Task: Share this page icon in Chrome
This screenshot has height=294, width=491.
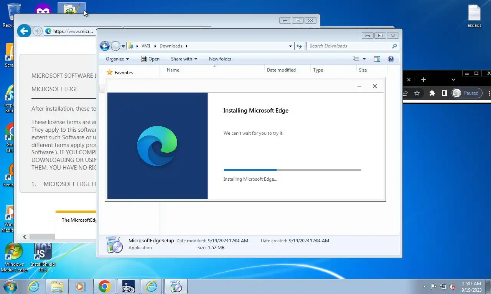Action: 405,93
